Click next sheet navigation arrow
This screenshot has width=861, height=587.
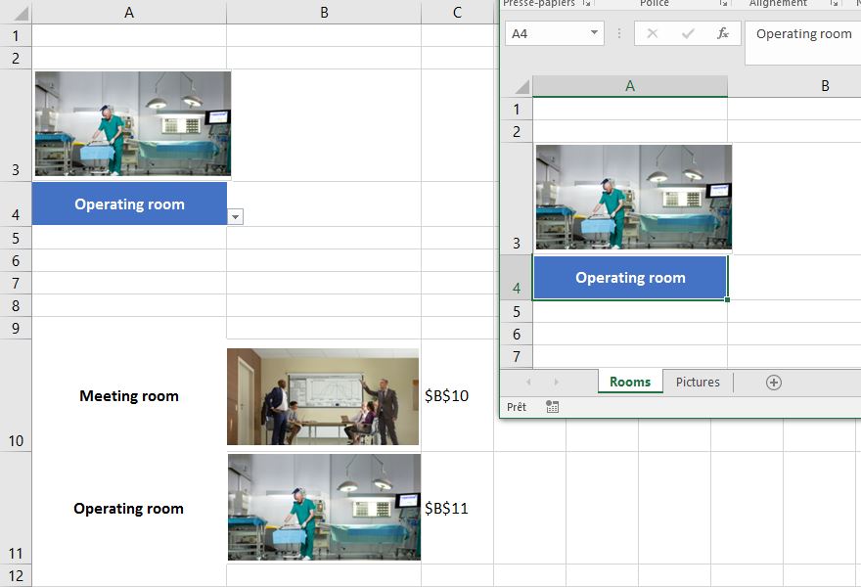(x=556, y=382)
